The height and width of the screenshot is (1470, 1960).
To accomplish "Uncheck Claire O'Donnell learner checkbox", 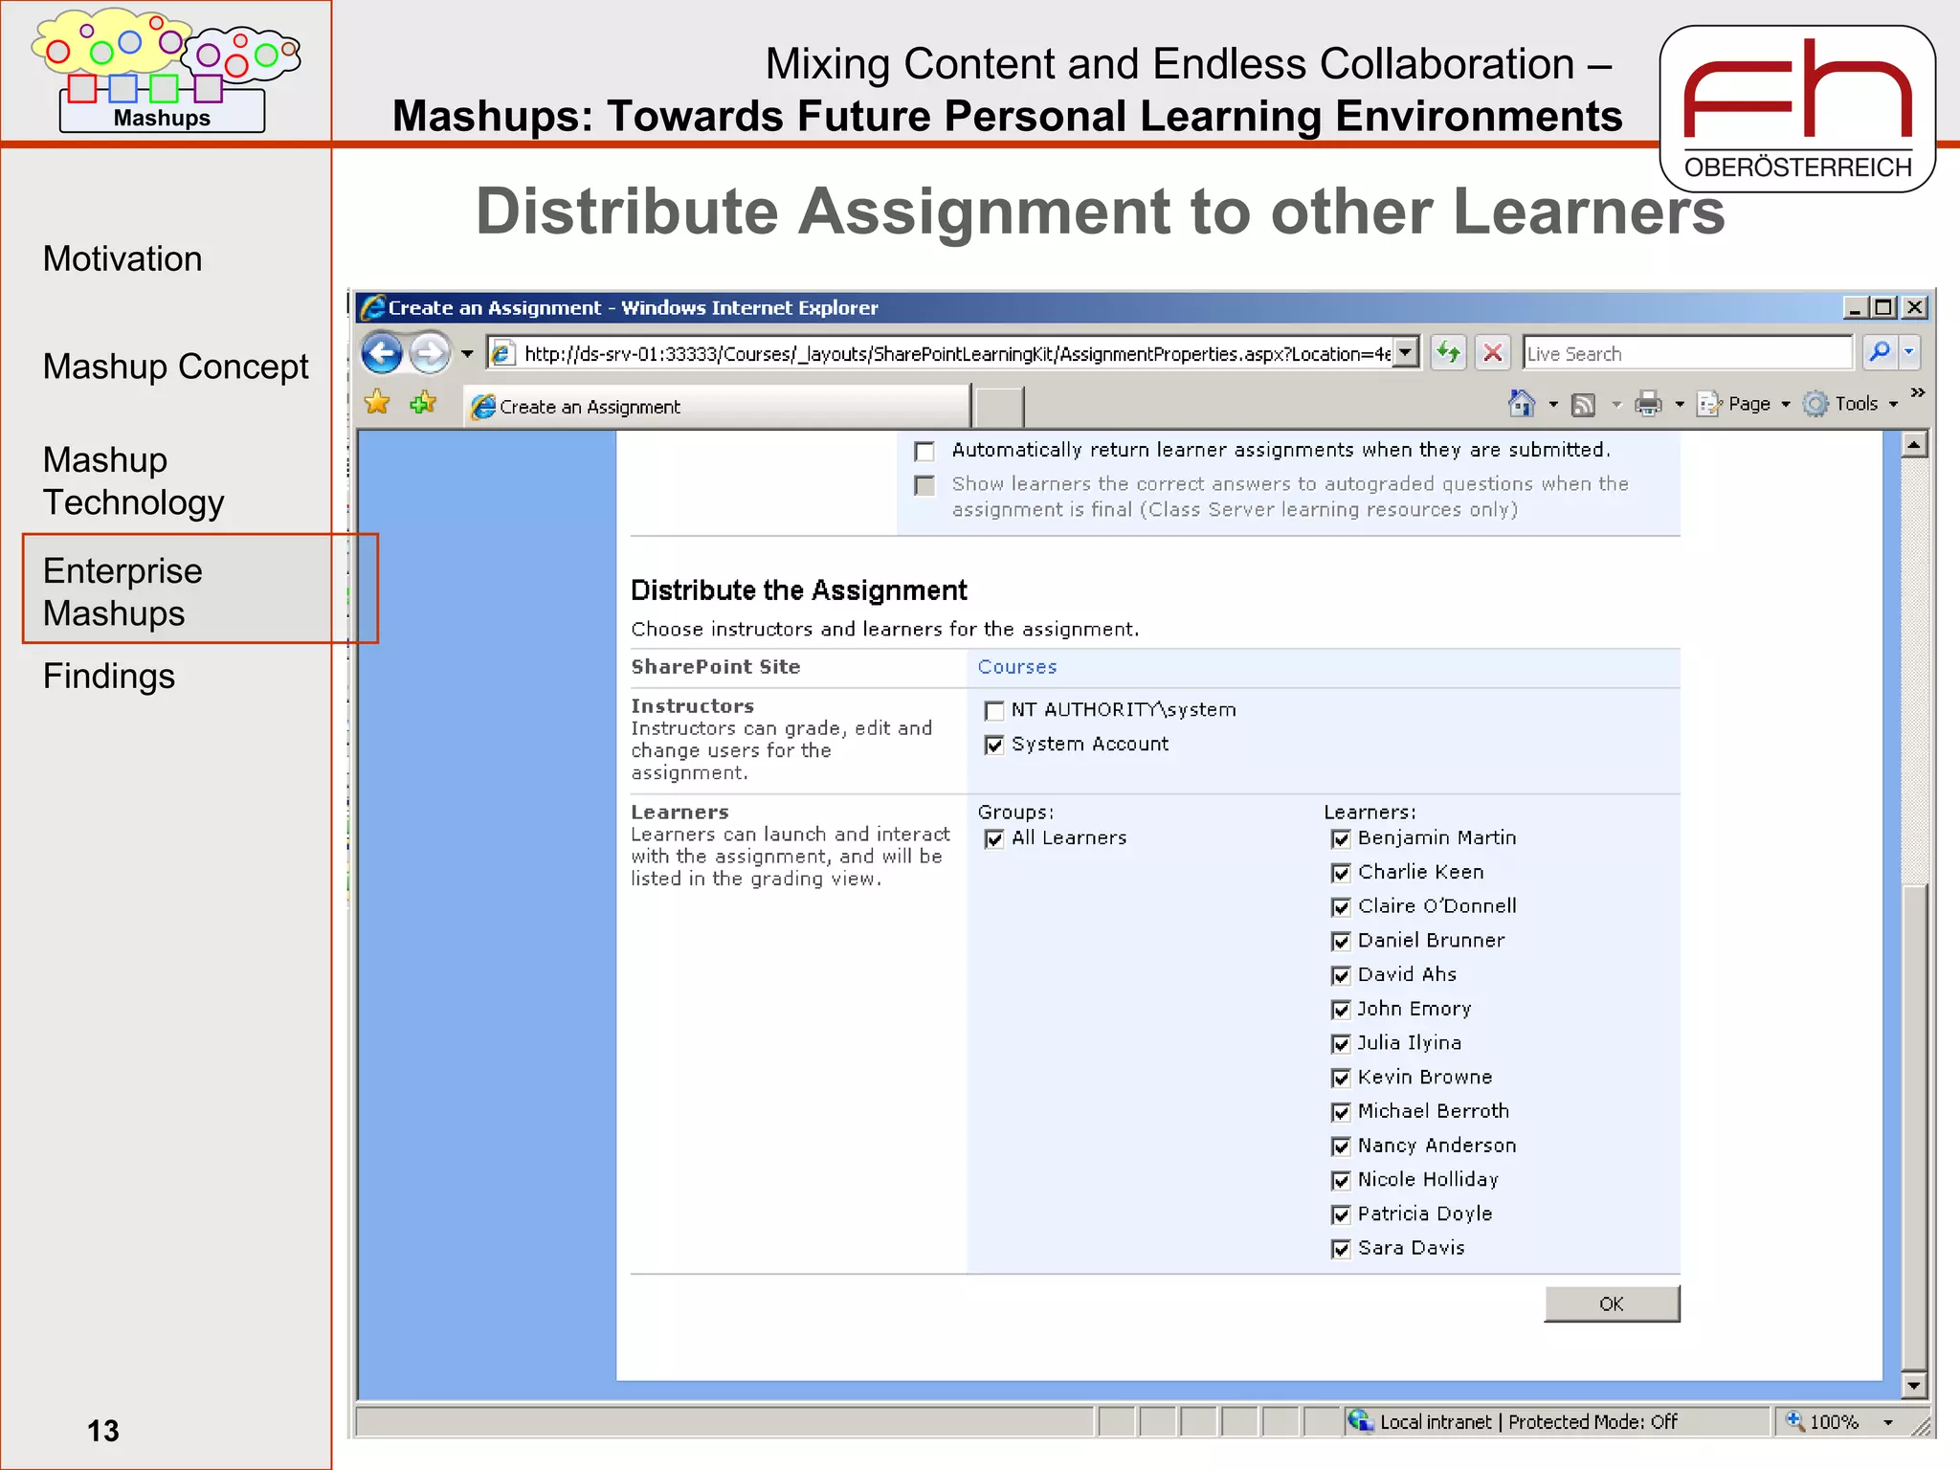I will (x=1341, y=907).
